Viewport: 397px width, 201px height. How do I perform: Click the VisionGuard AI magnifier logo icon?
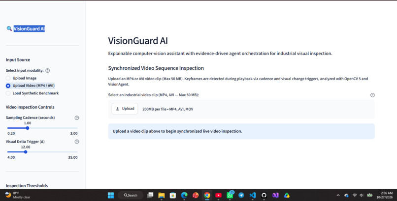tap(9, 29)
